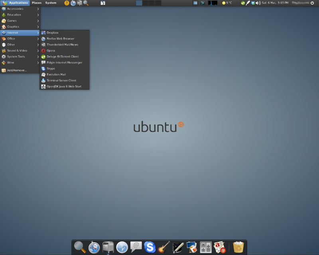Click the window icon in panel

click(x=195, y=3)
